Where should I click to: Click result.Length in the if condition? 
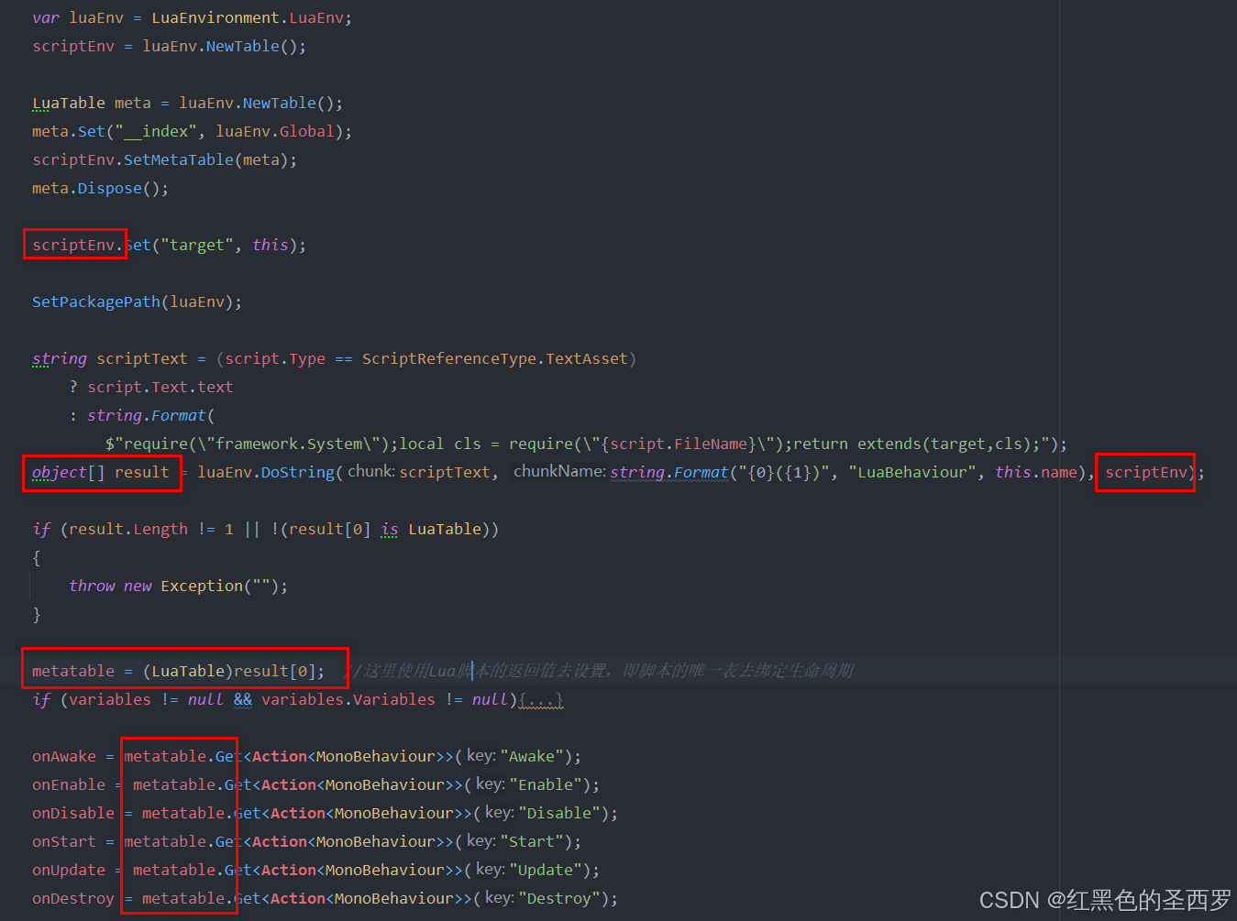128,530
